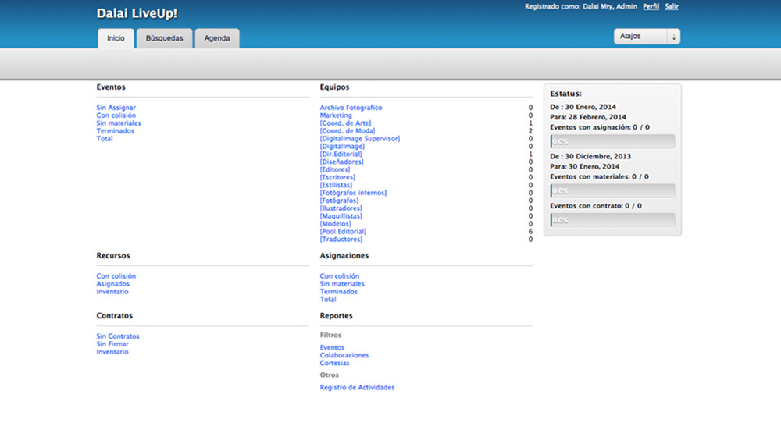View Recursos Asignados
781x437 pixels.
[113, 284]
